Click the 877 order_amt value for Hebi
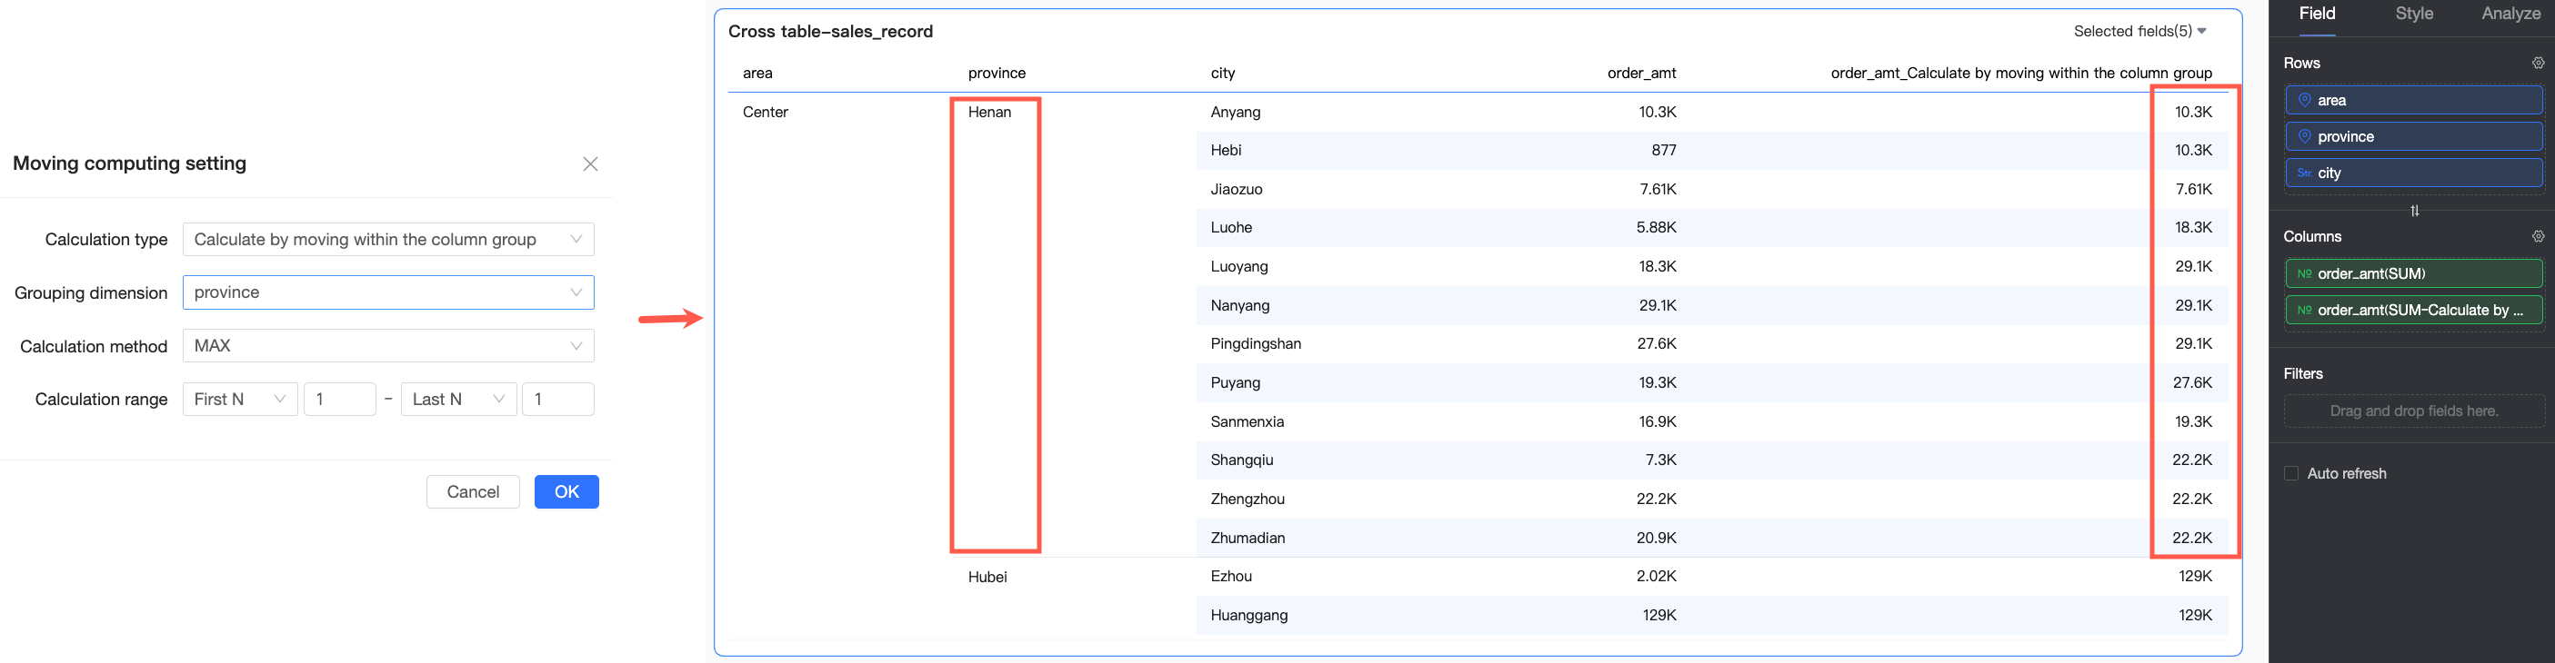This screenshot has width=2555, height=663. click(x=1663, y=151)
